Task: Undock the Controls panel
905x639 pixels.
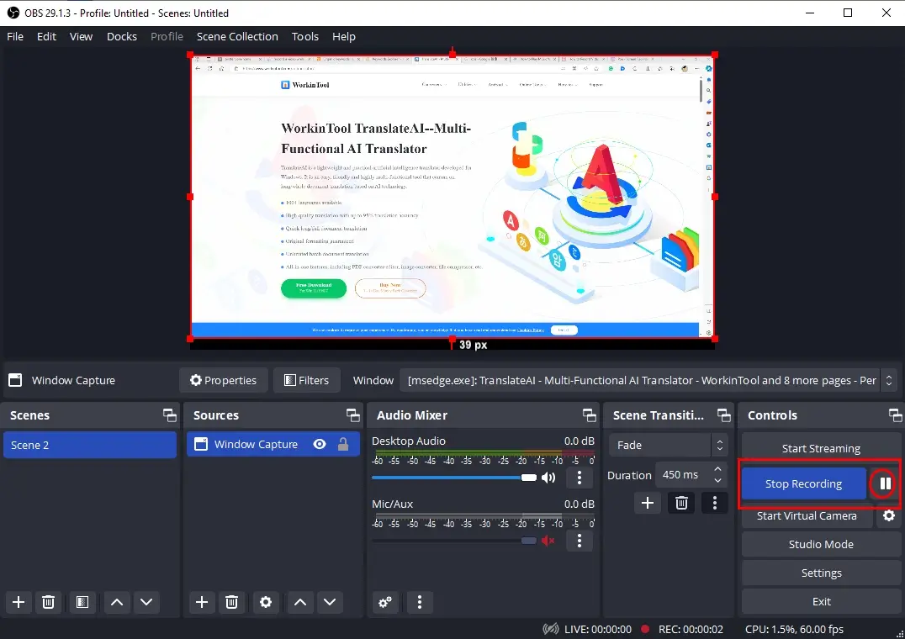Action: coord(895,415)
